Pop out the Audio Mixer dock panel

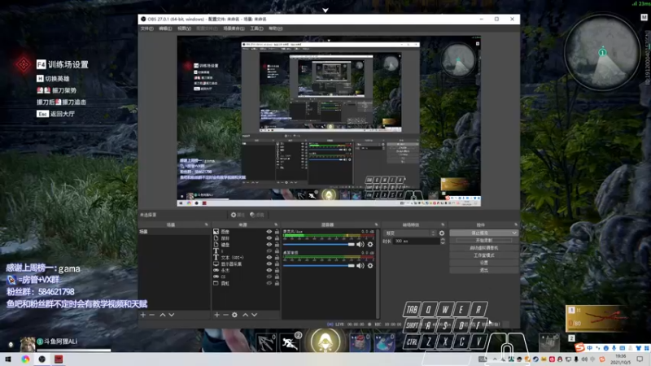(x=376, y=224)
